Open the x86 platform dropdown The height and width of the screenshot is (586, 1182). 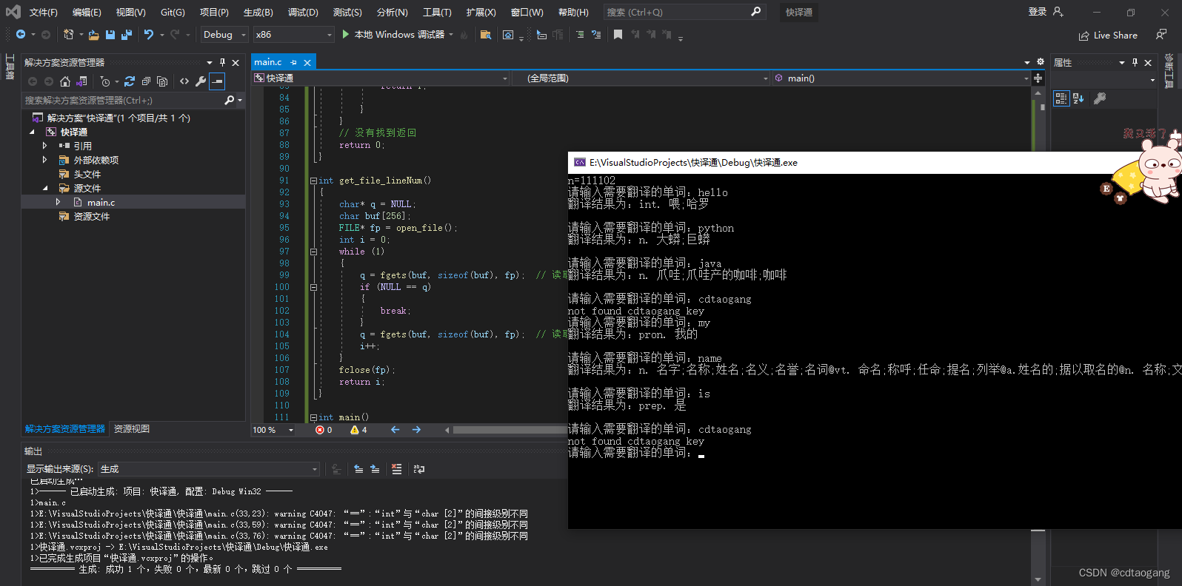[294, 35]
